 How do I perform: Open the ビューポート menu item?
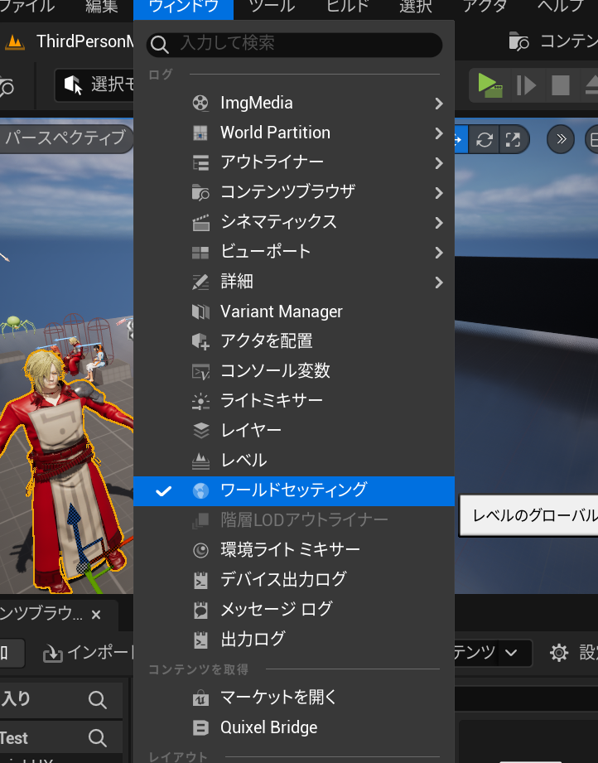coord(294,252)
